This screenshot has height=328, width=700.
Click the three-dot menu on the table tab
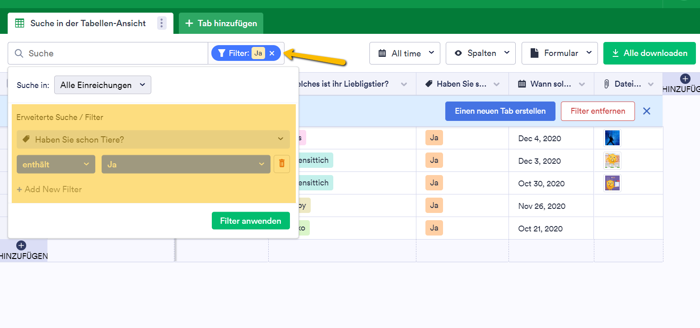coord(162,23)
